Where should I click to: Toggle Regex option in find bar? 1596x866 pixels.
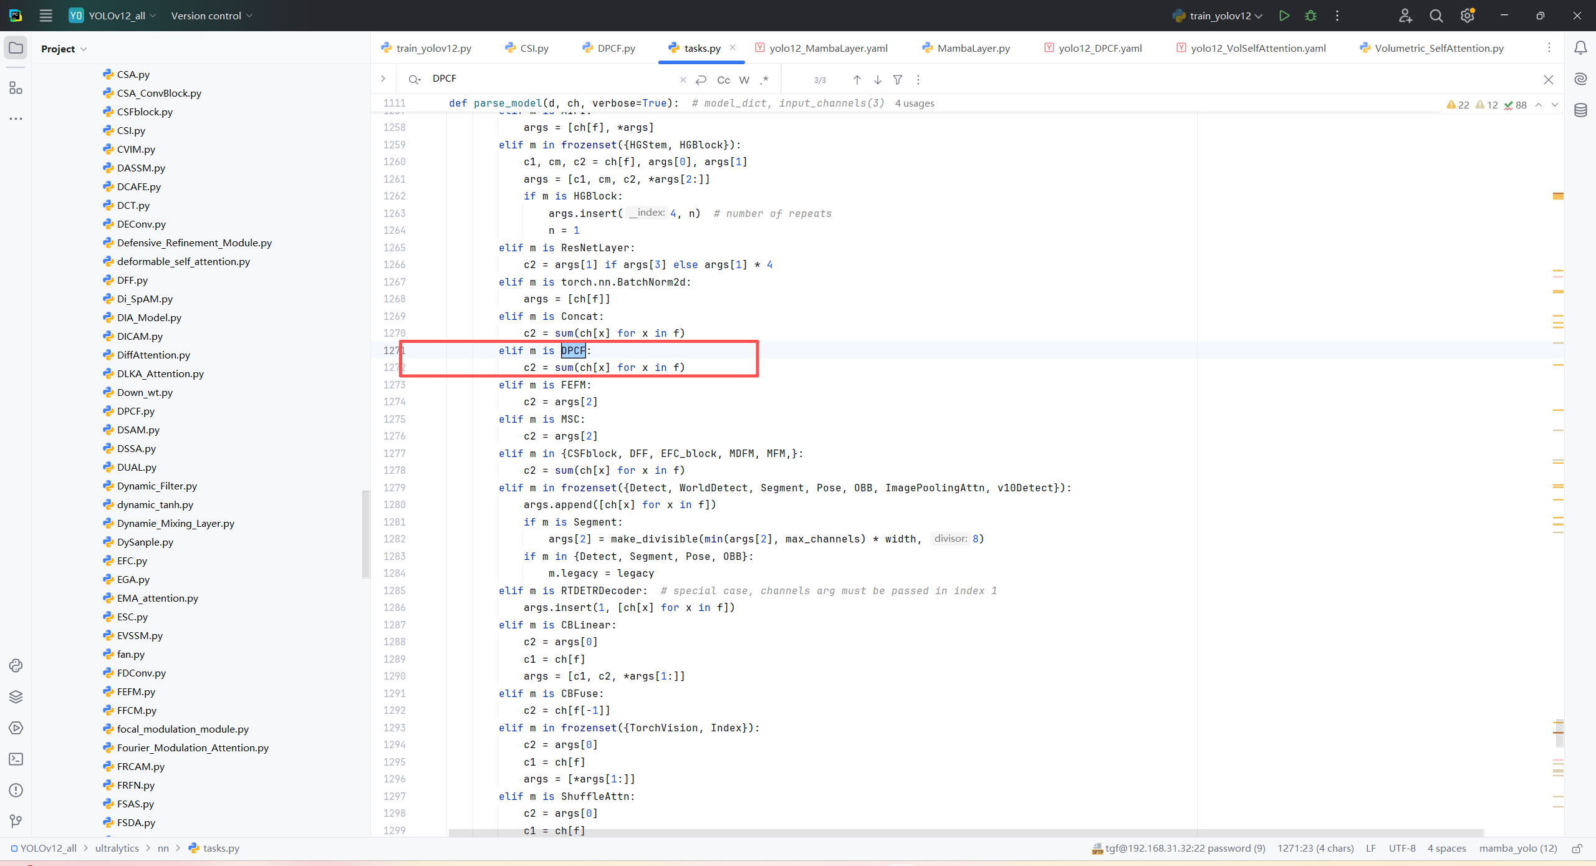tap(764, 80)
